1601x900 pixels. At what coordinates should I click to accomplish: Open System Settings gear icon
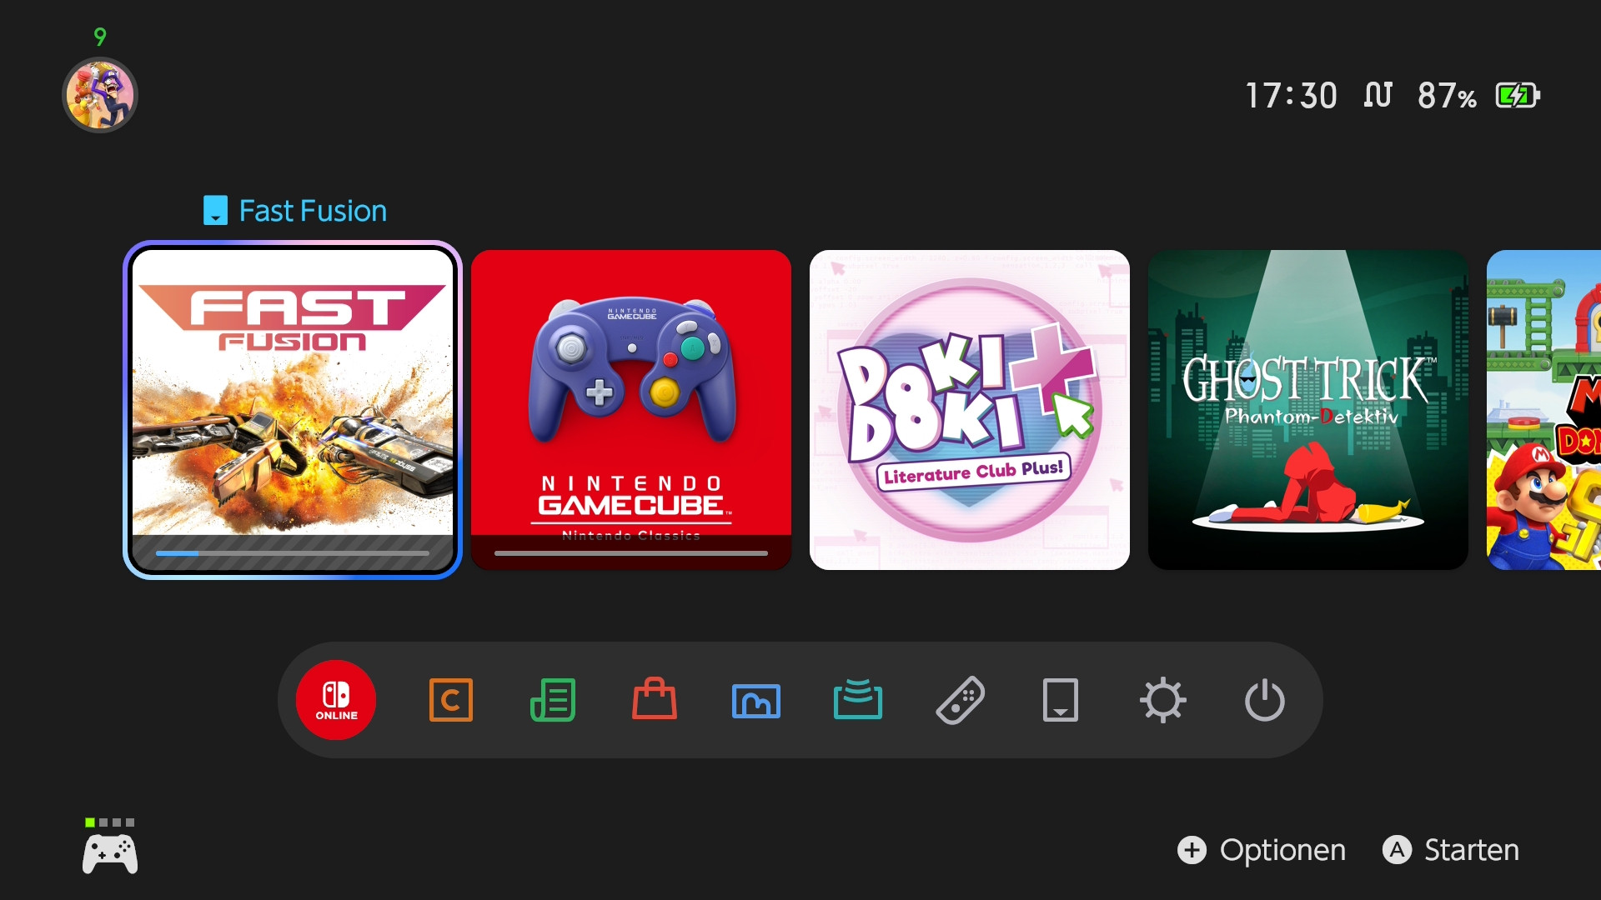[x=1163, y=700]
